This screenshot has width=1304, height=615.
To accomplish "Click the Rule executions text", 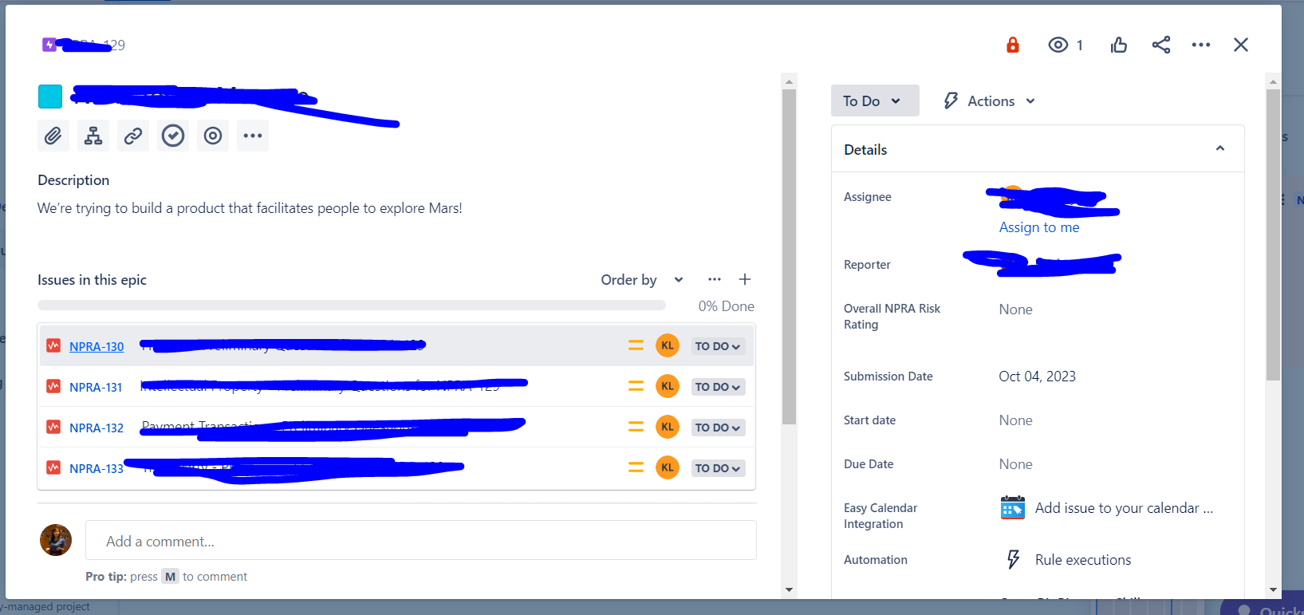I will coord(1083,560).
